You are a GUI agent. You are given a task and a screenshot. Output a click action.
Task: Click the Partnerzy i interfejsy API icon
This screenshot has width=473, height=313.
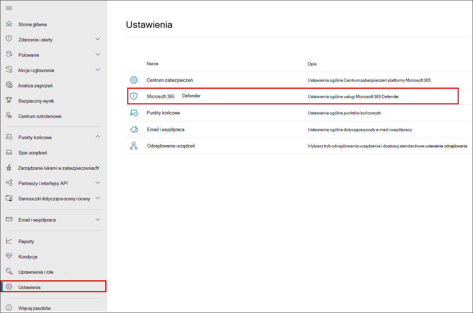pyautogui.click(x=9, y=183)
